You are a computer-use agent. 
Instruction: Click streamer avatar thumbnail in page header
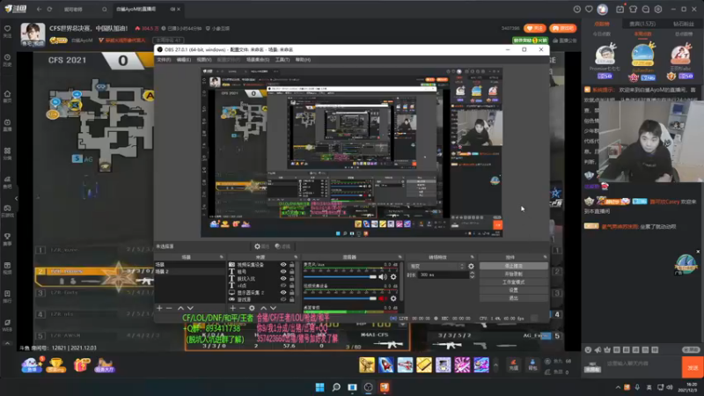tap(33, 34)
